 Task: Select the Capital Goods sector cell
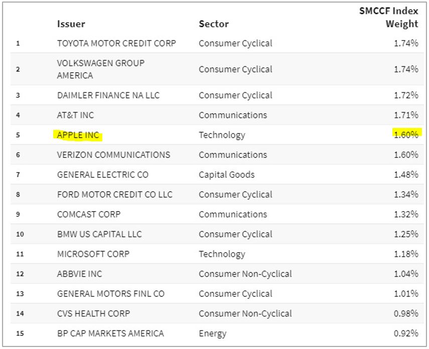(227, 174)
